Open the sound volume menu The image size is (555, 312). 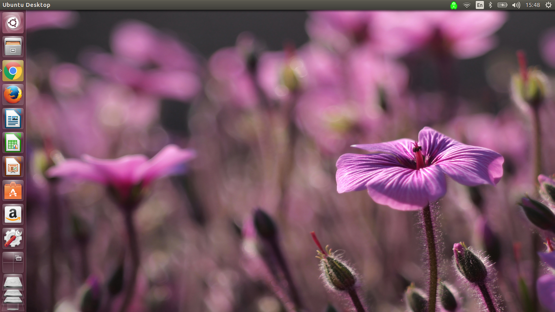click(x=517, y=5)
